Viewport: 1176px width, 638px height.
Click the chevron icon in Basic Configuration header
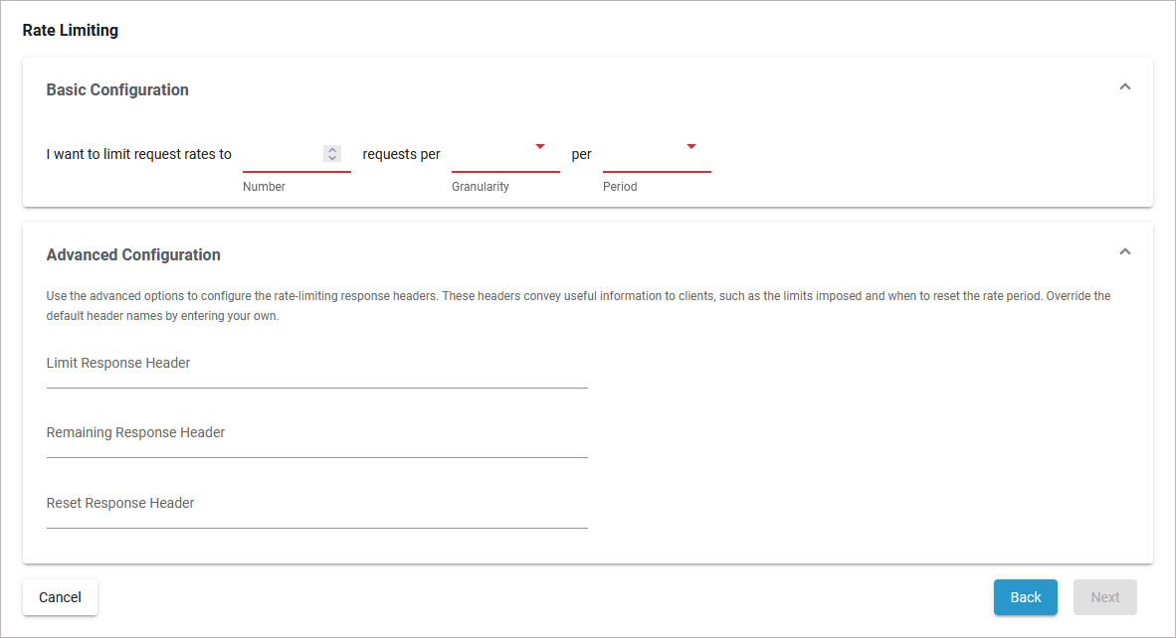pyautogui.click(x=1124, y=86)
